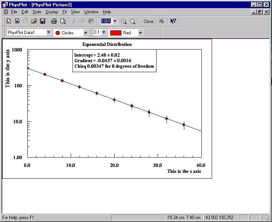Click the fit results text box on plot
272x222 pixels.
tap(114, 61)
